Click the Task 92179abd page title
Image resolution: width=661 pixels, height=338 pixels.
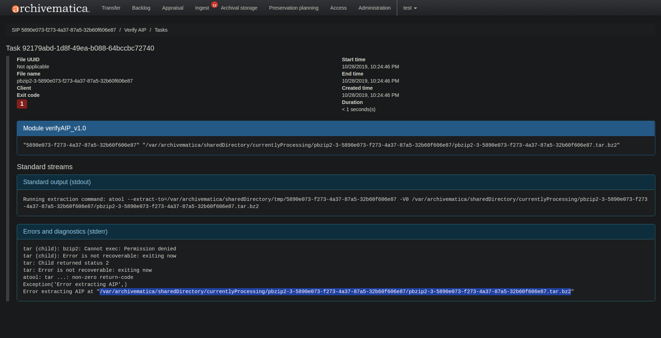pyautogui.click(x=80, y=48)
